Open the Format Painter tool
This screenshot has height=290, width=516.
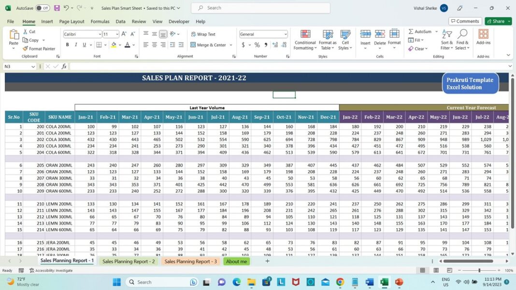point(39,48)
